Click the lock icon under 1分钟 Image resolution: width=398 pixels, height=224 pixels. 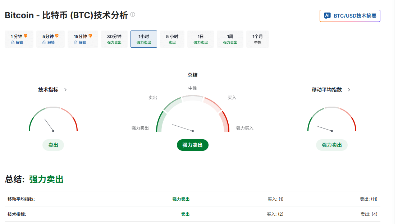pos(13,43)
